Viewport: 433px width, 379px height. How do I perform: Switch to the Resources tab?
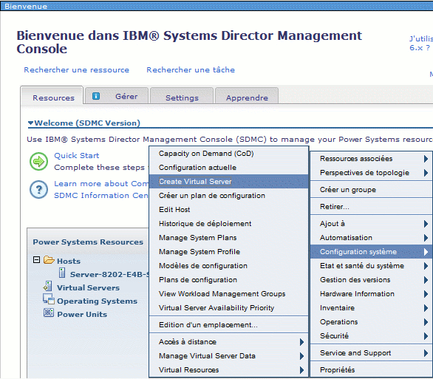click(x=52, y=96)
